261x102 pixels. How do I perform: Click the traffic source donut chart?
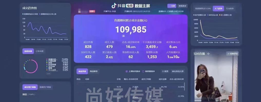(31, 66)
